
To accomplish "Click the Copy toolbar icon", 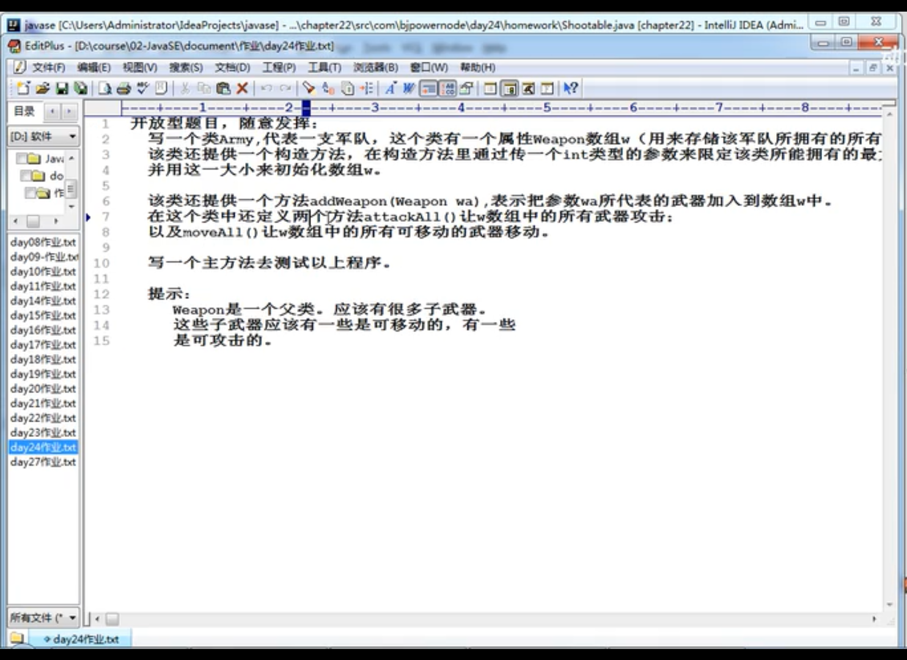I will click(x=204, y=89).
